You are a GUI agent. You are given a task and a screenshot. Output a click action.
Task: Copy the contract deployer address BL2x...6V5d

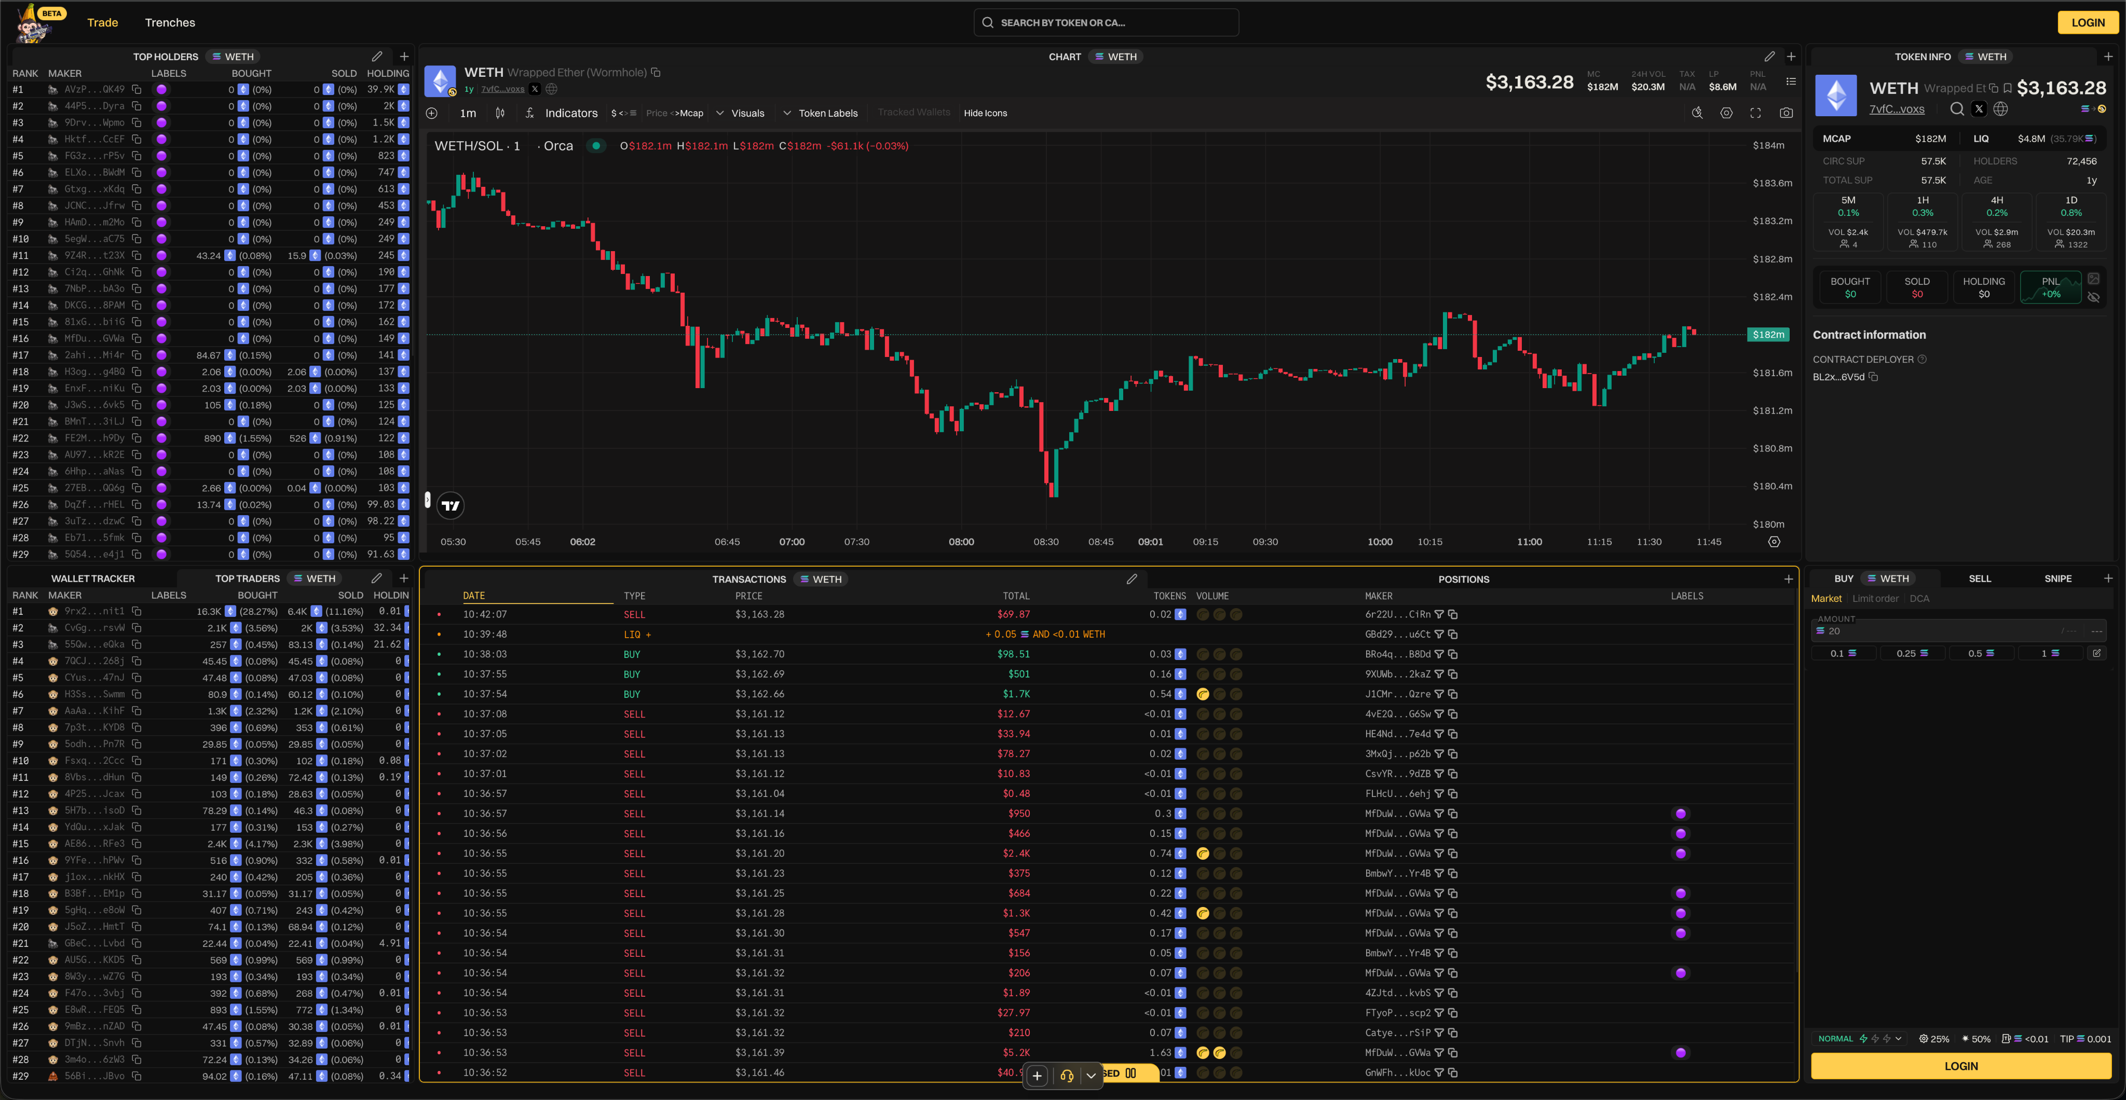[1873, 376]
